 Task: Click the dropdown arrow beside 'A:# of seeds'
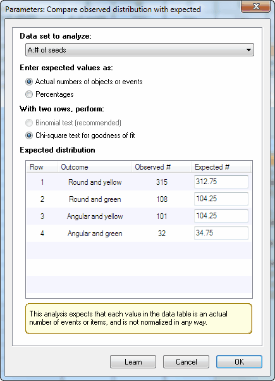pyautogui.click(x=248, y=50)
